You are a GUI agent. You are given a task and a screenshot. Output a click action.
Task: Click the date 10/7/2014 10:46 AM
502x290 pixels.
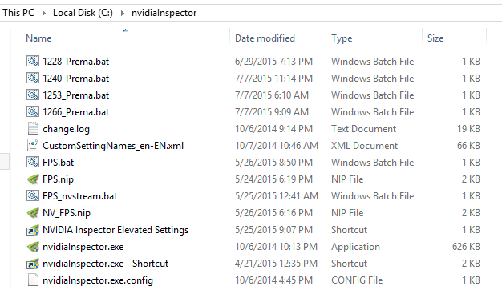(x=277, y=146)
